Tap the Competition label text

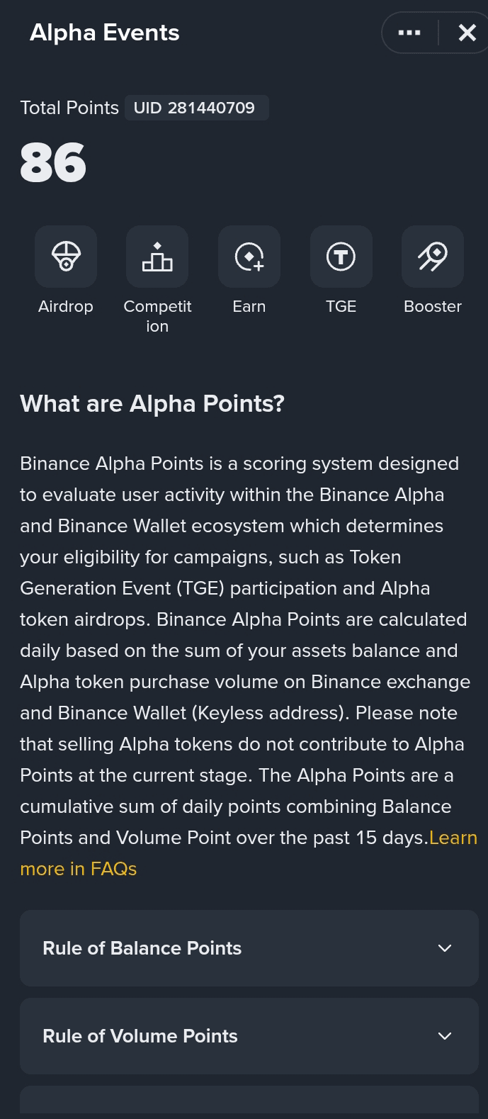click(157, 316)
